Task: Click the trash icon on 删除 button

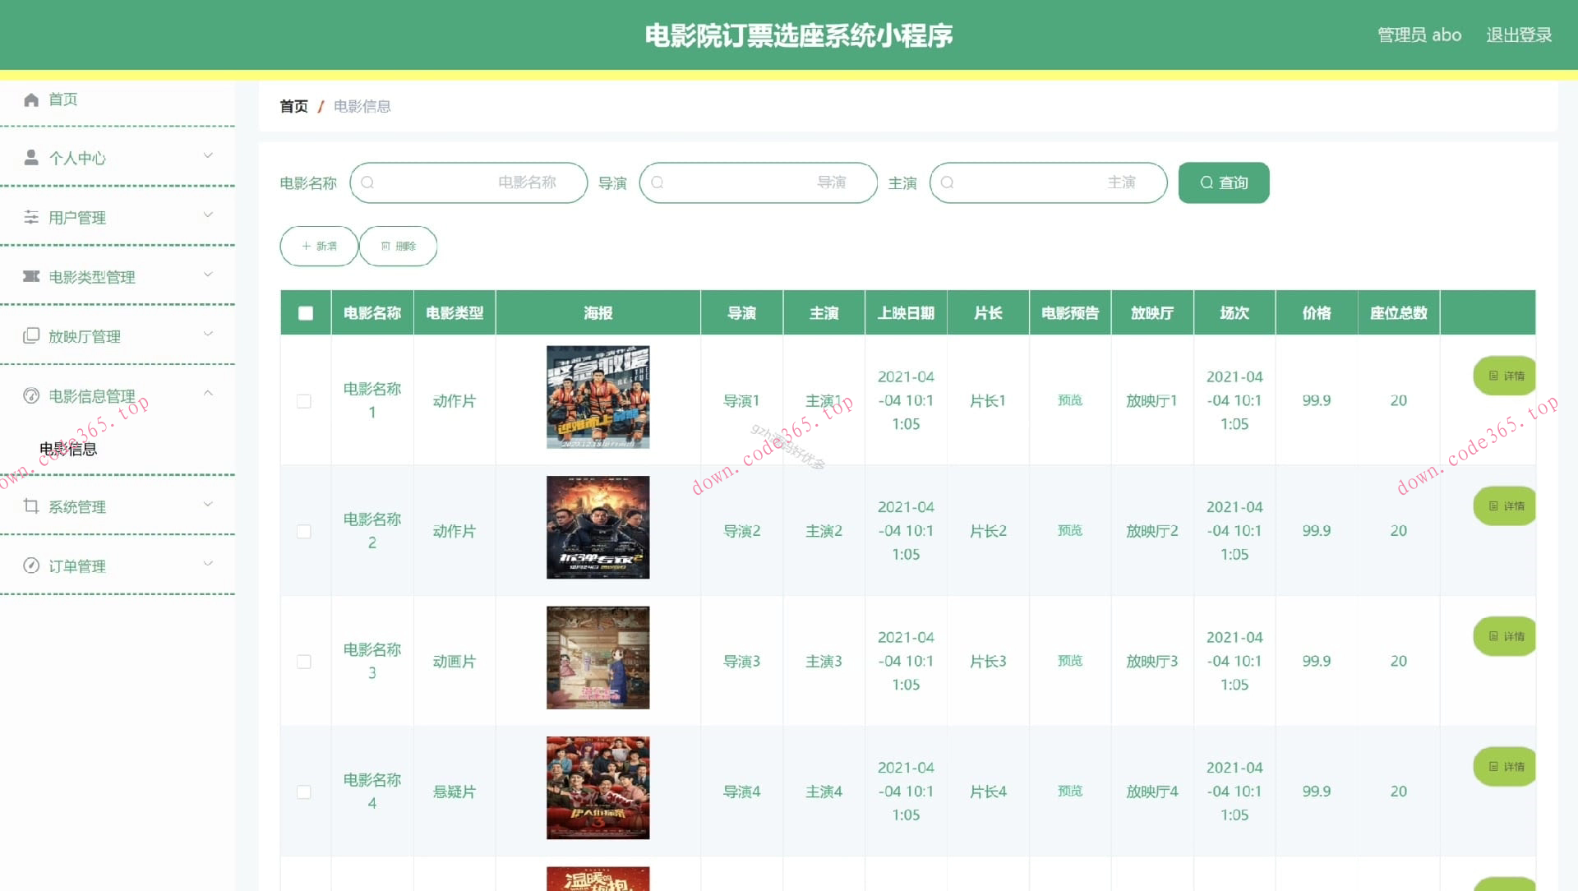Action: 386,246
